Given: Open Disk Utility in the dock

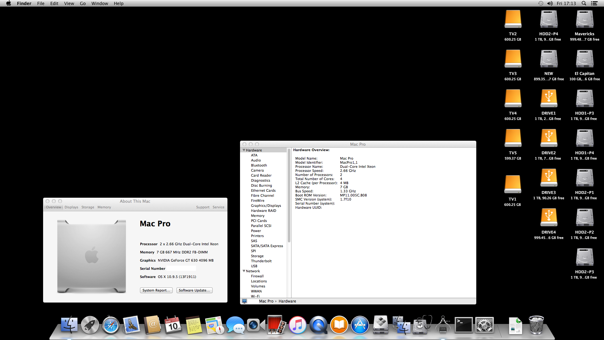Looking at the screenshot, I should (x=422, y=325).
